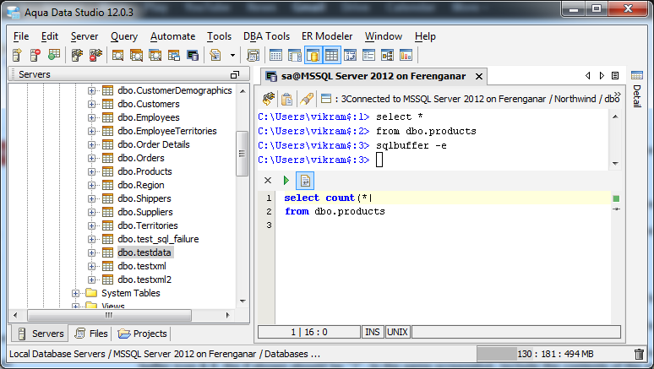Maximize the Servers panel
This screenshot has width=654, height=369.
[235, 74]
